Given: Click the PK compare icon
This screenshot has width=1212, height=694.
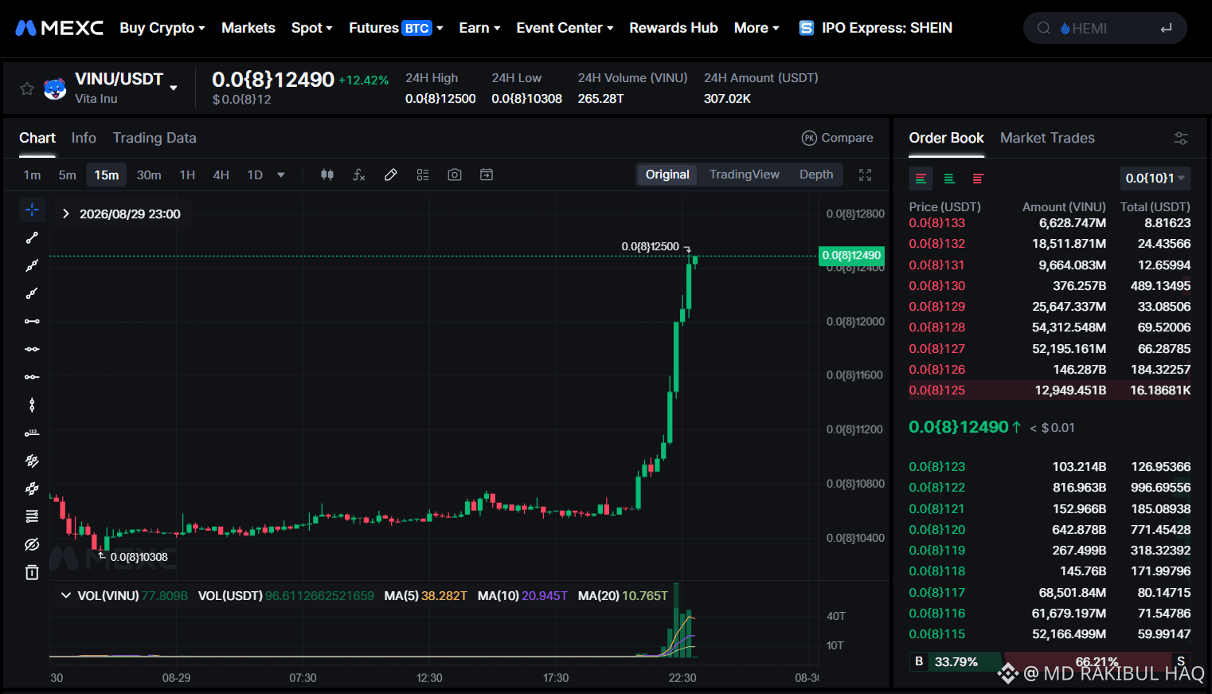Looking at the screenshot, I should coord(809,138).
